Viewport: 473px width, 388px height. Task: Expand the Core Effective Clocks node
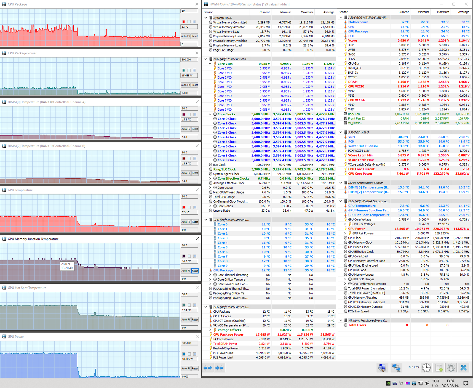[x=210, y=179]
